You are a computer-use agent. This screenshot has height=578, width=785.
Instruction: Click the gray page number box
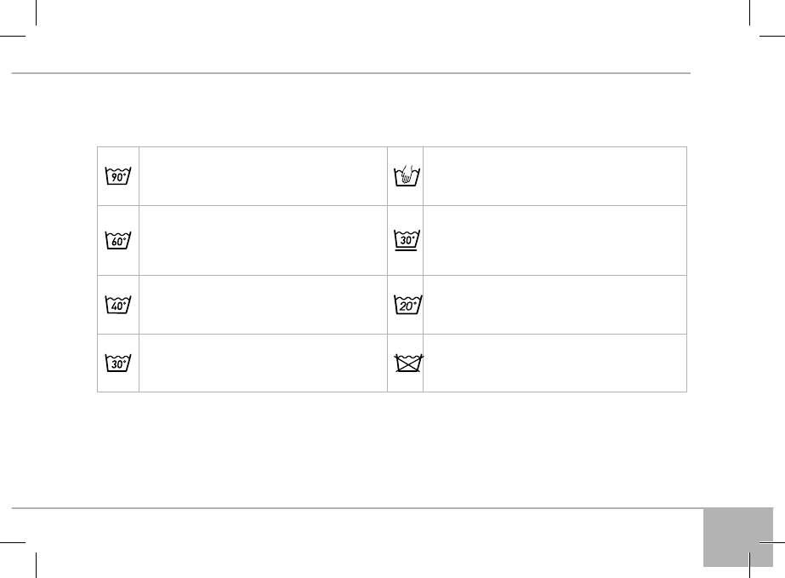tap(738, 537)
